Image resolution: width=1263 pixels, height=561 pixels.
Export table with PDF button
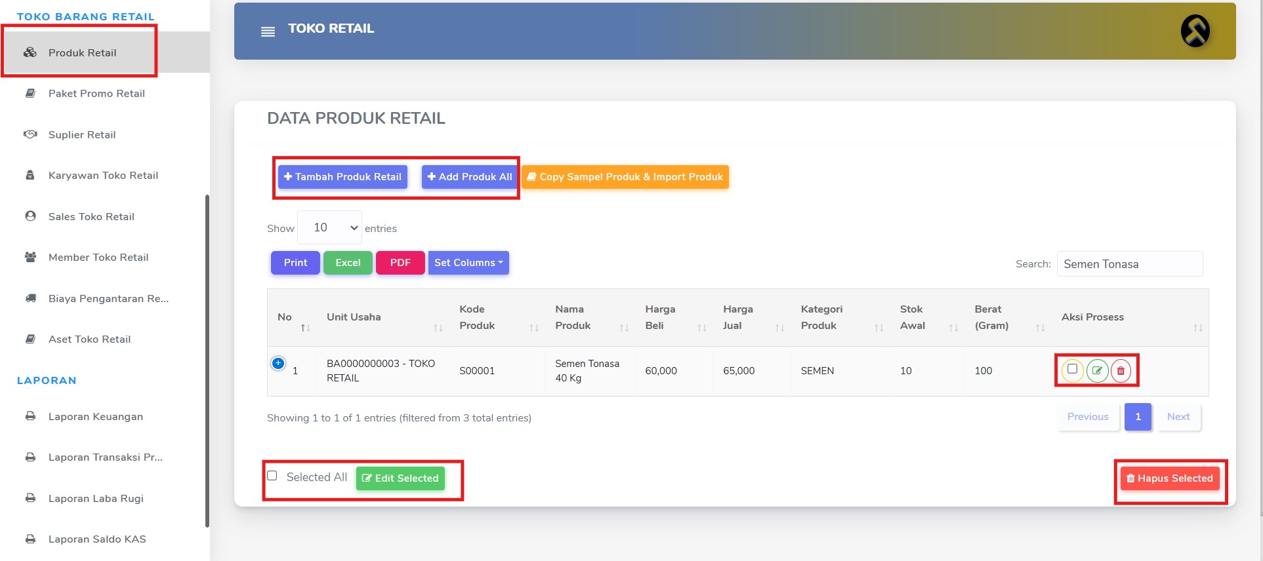400,263
